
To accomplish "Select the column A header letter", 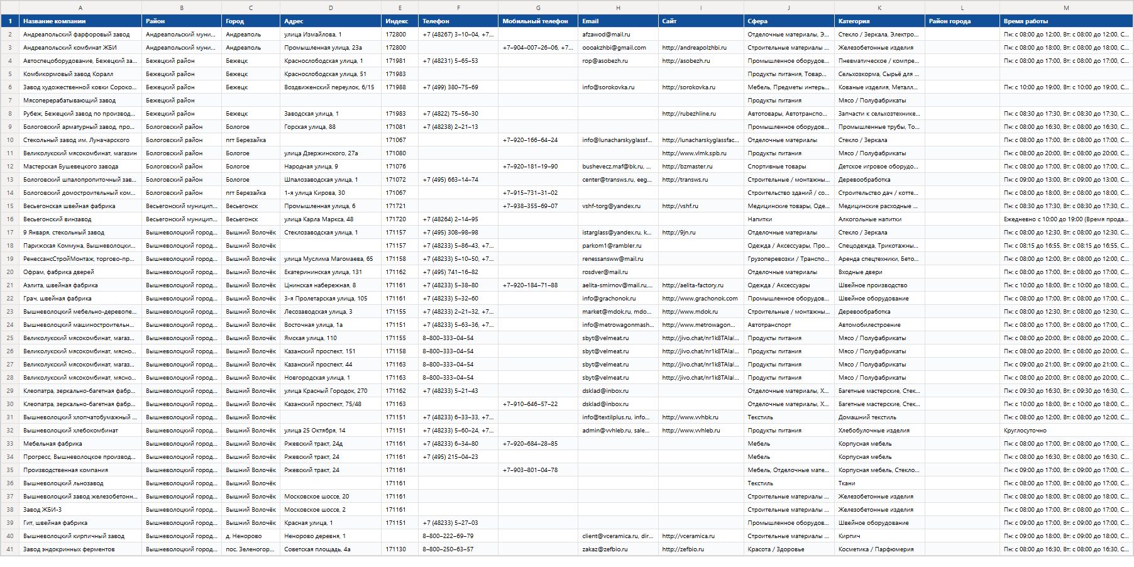I will 80,8.
